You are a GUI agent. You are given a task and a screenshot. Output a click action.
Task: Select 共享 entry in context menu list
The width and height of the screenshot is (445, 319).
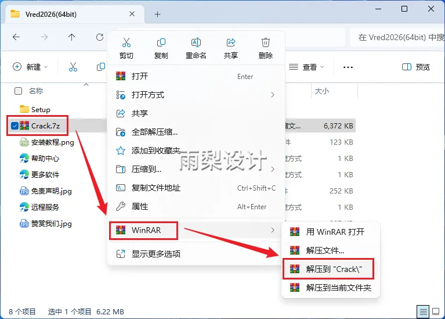coord(196,113)
